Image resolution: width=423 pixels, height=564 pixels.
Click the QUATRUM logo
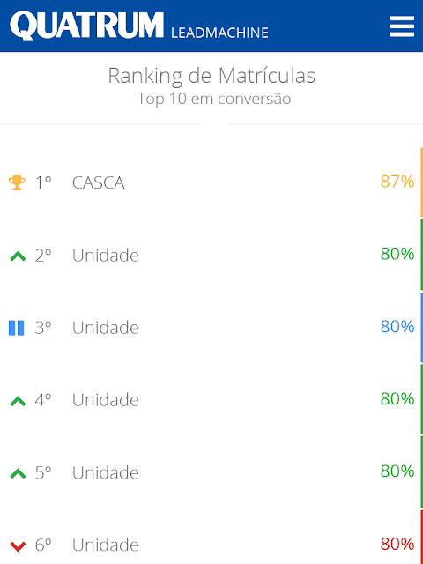point(86,26)
